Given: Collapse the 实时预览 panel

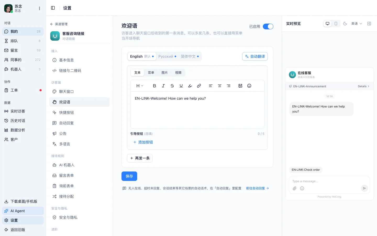Looking at the screenshot, I should pos(369,24).
